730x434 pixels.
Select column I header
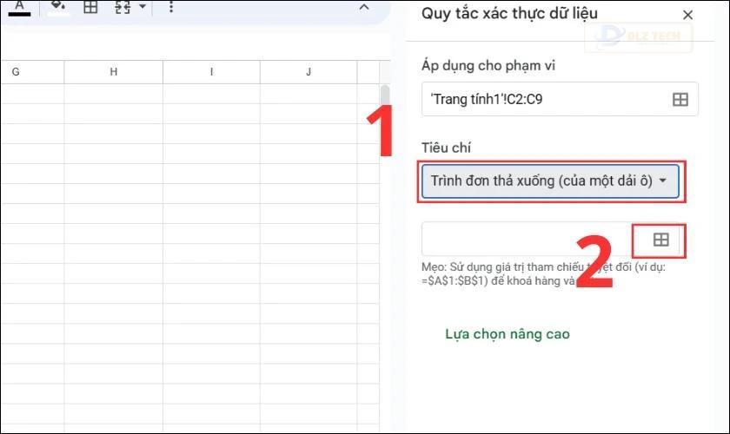click(x=211, y=72)
